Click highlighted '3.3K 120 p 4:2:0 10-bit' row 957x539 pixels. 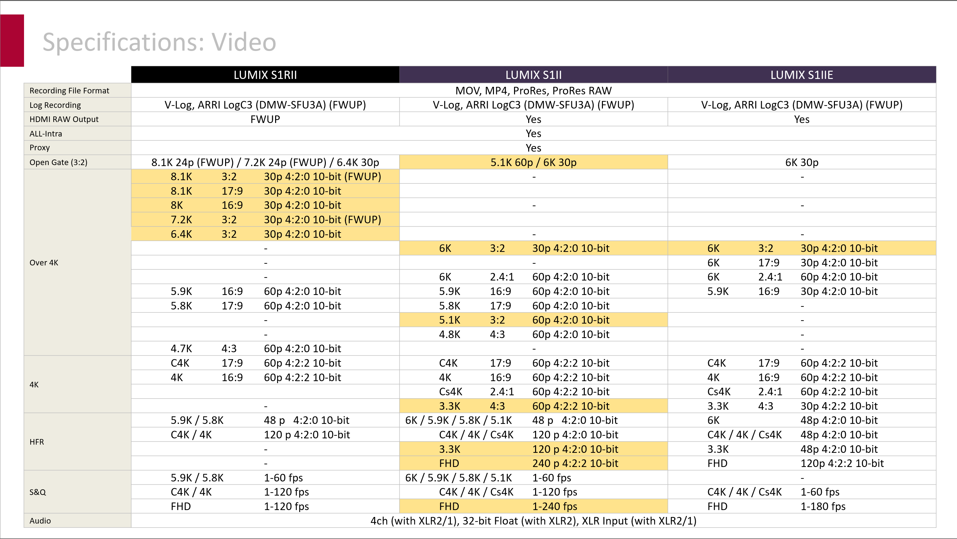tap(533, 449)
